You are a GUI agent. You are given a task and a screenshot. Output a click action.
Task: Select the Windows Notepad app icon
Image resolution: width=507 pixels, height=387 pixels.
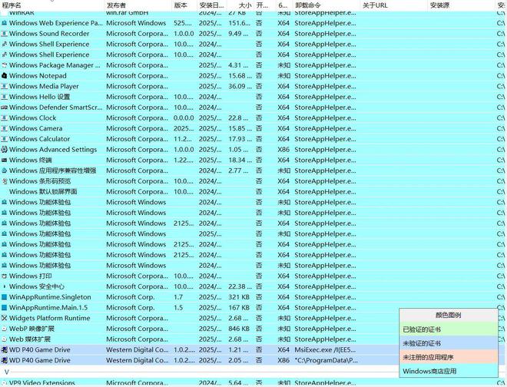pyautogui.click(x=4, y=76)
